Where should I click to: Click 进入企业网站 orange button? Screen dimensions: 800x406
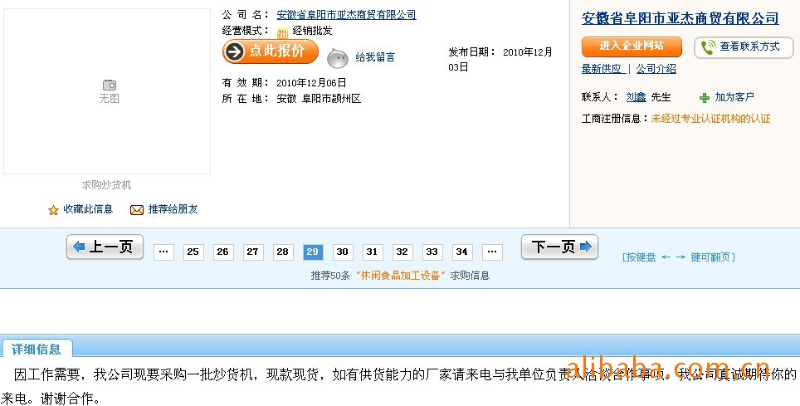click(x=632, y=46)
